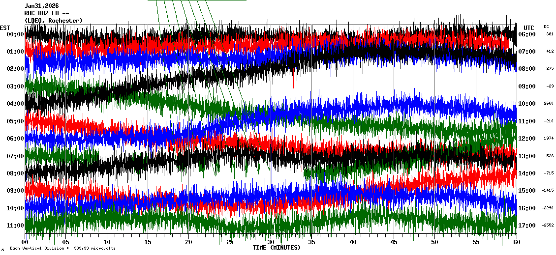Select the 17:00 UTC row label
Viewport: 556px width, 255px height.
(x=526, y=226)
